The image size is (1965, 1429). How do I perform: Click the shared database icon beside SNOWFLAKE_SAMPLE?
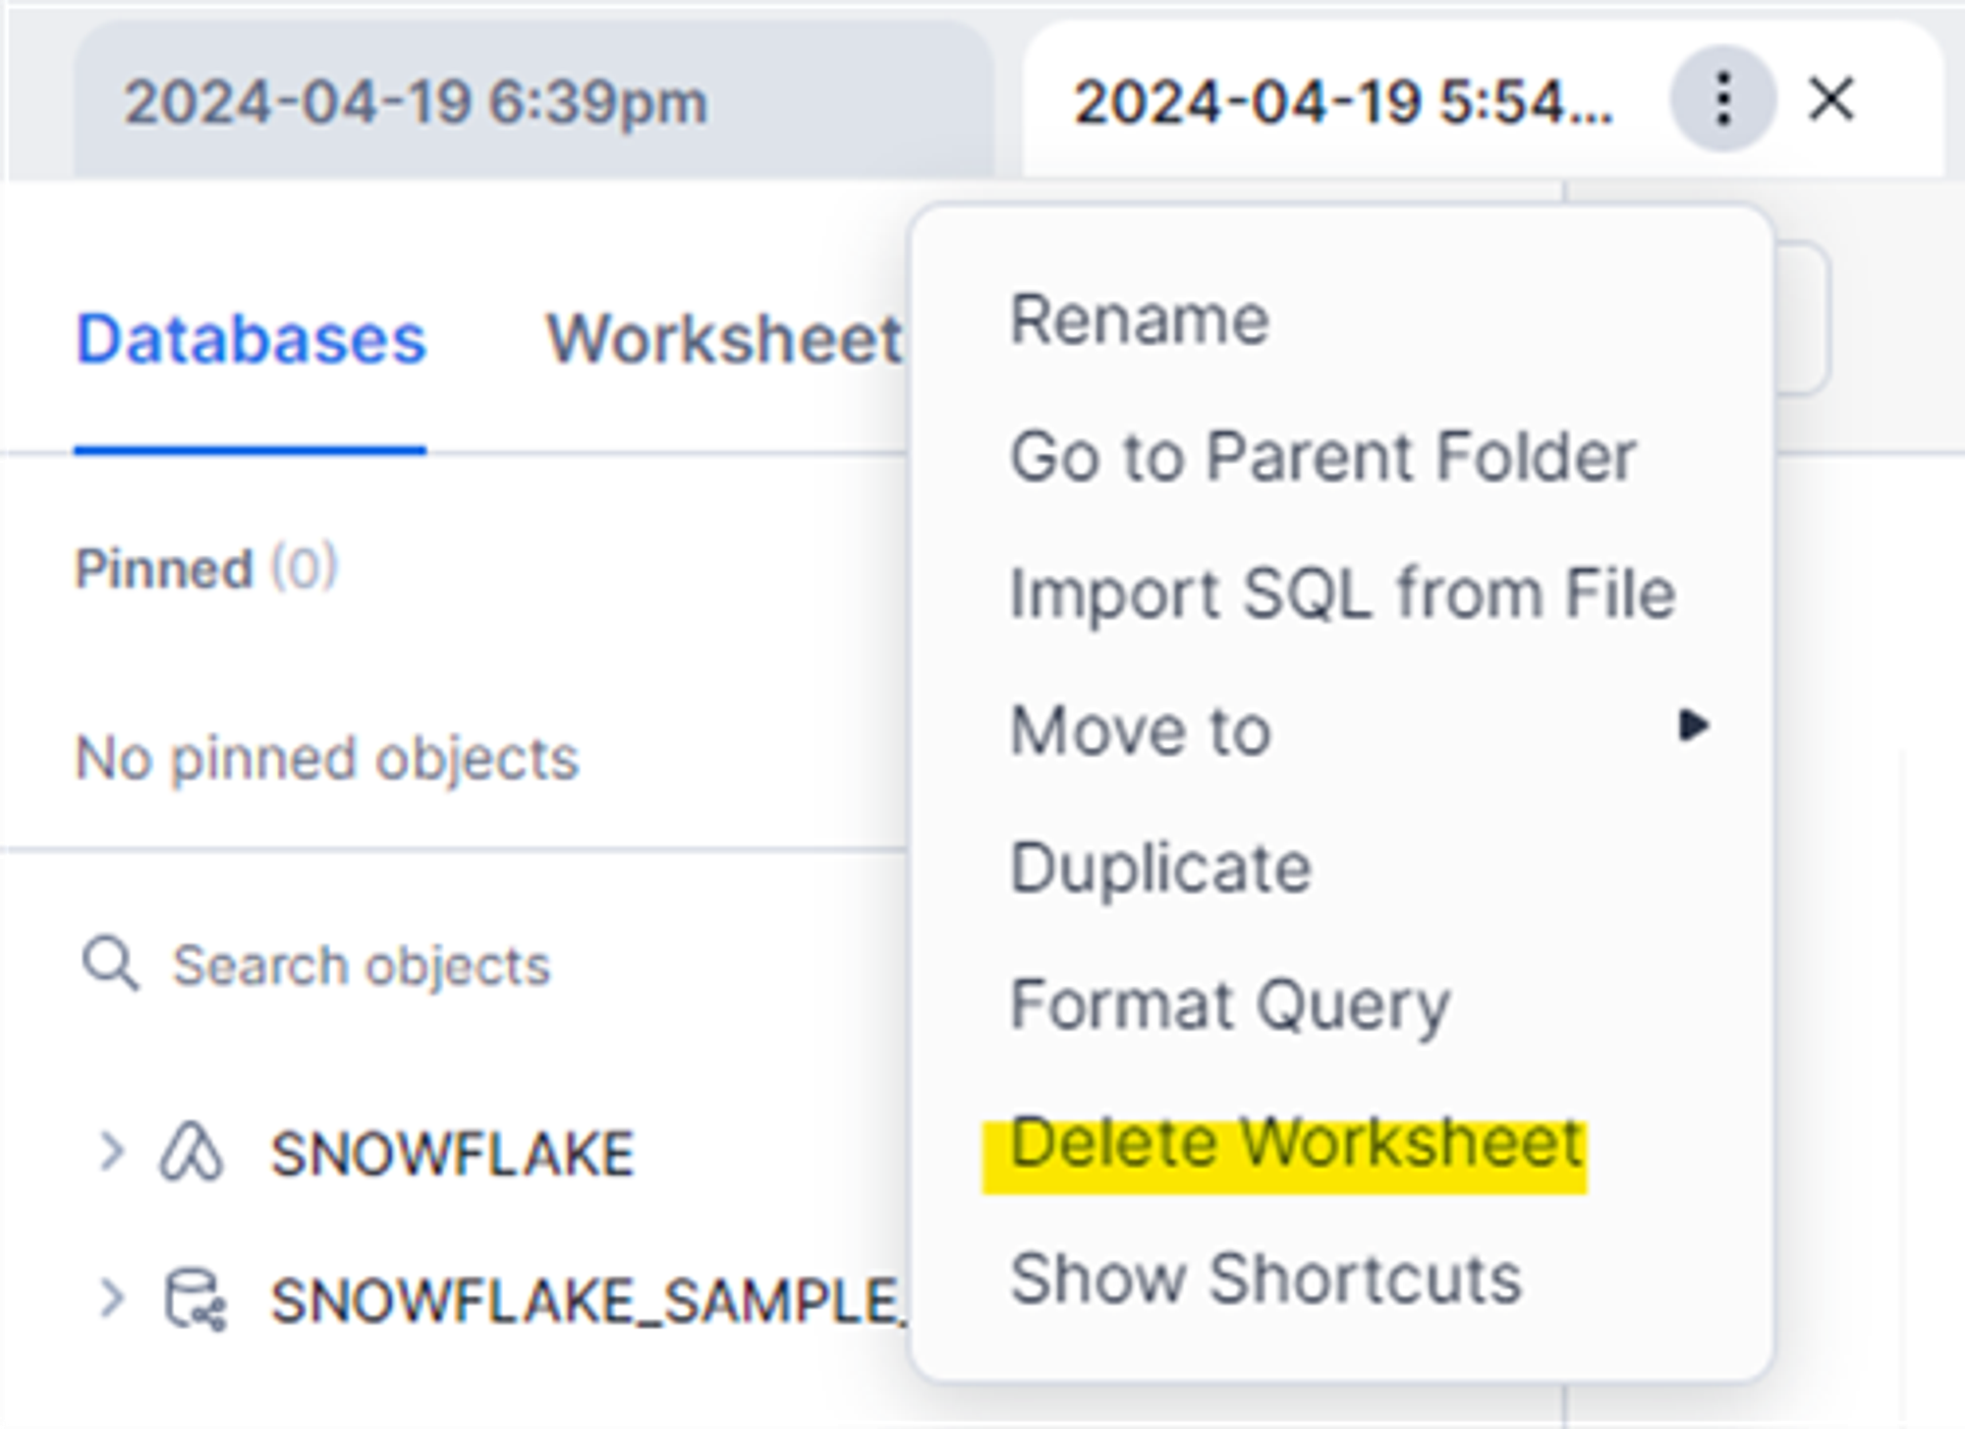point(193,1300)
